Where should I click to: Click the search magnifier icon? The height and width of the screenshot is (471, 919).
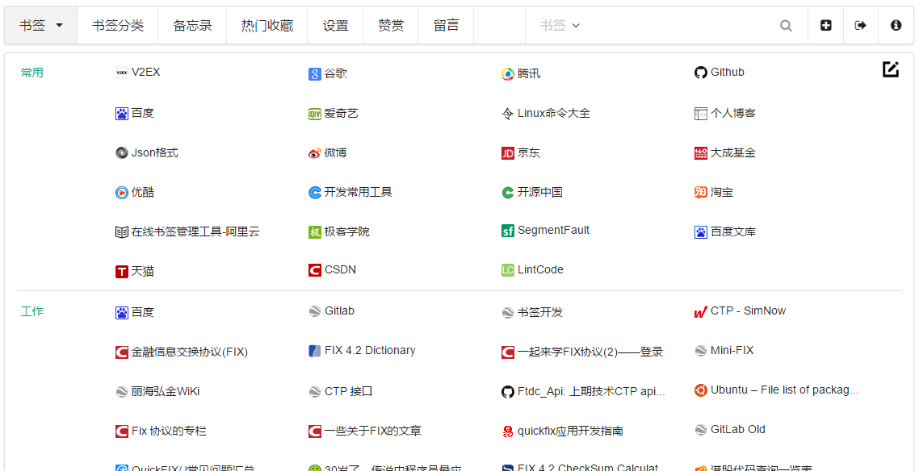pos(786,26)
